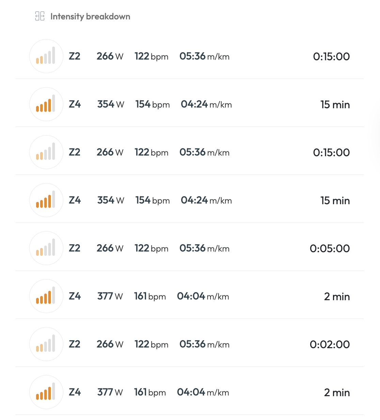Select the first 0:15:00 duration value
Viewport: 380px width, 420px height.
click(x=331, y=56)
